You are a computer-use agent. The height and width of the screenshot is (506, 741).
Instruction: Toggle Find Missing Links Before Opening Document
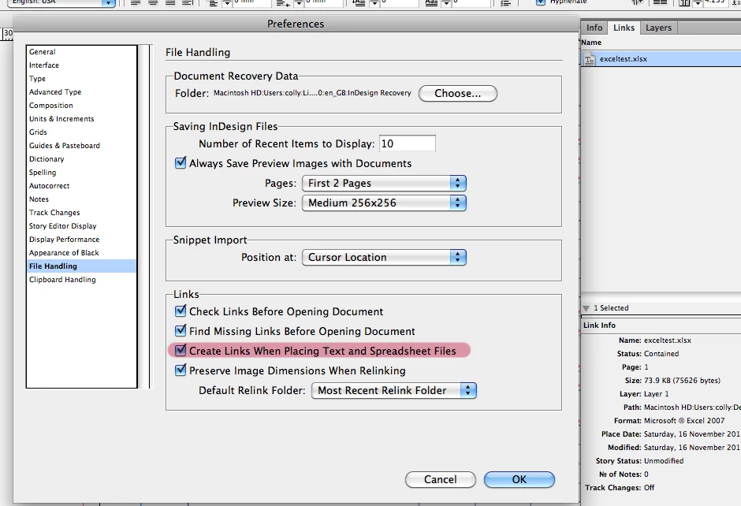click(x=181, y=331)
